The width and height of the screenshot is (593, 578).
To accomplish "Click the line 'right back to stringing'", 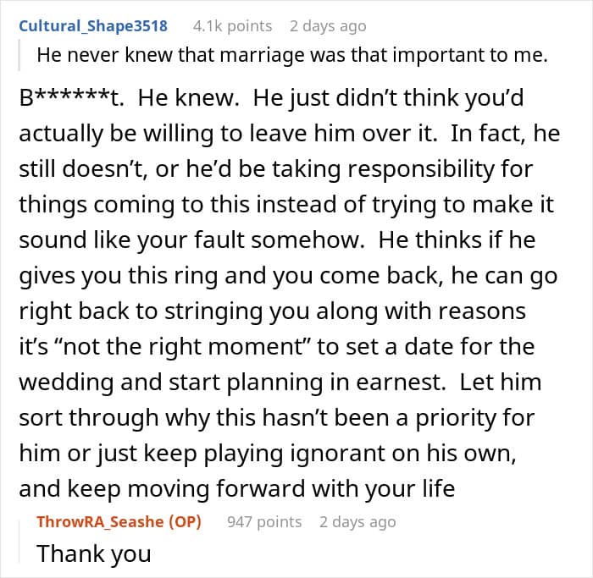I will pyautogui.click(x=272, y=311).
